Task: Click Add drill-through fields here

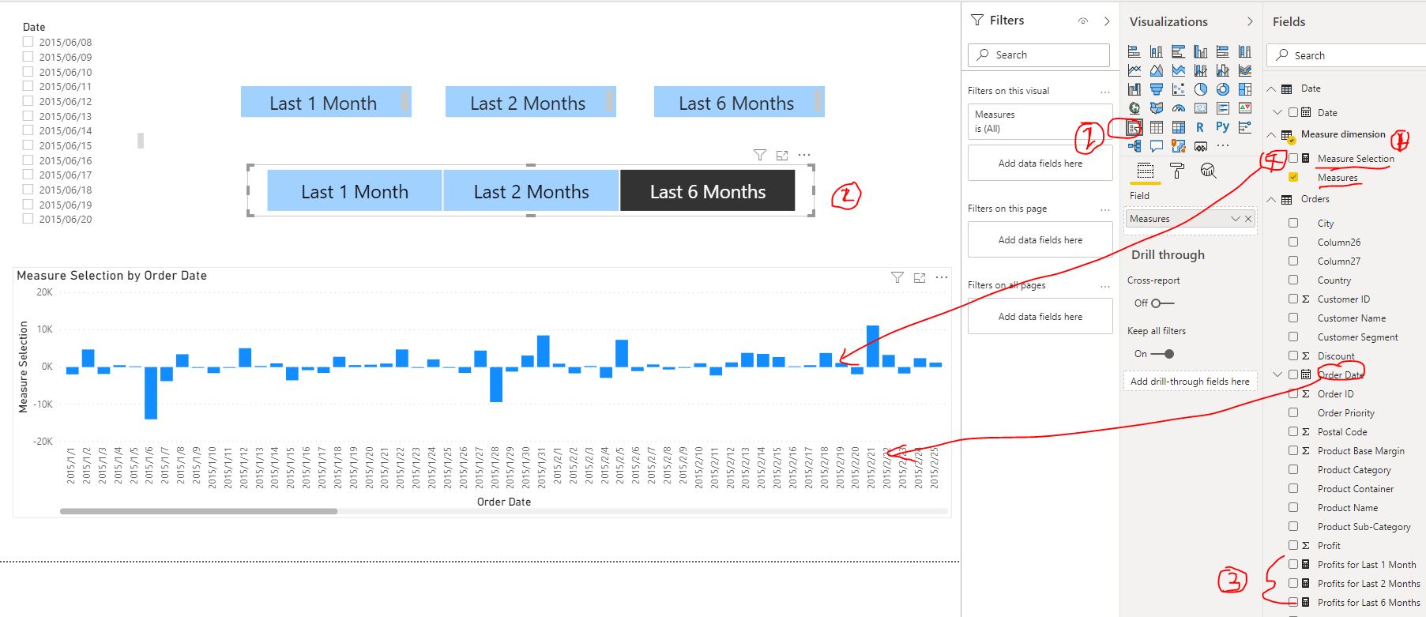Action: pos(1190,382)
